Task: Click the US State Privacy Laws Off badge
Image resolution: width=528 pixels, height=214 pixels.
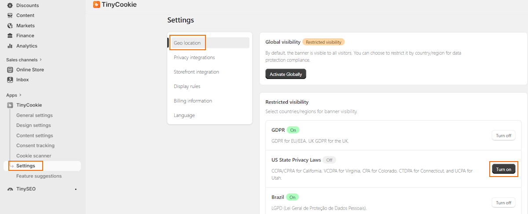Action: coord(329,160)
